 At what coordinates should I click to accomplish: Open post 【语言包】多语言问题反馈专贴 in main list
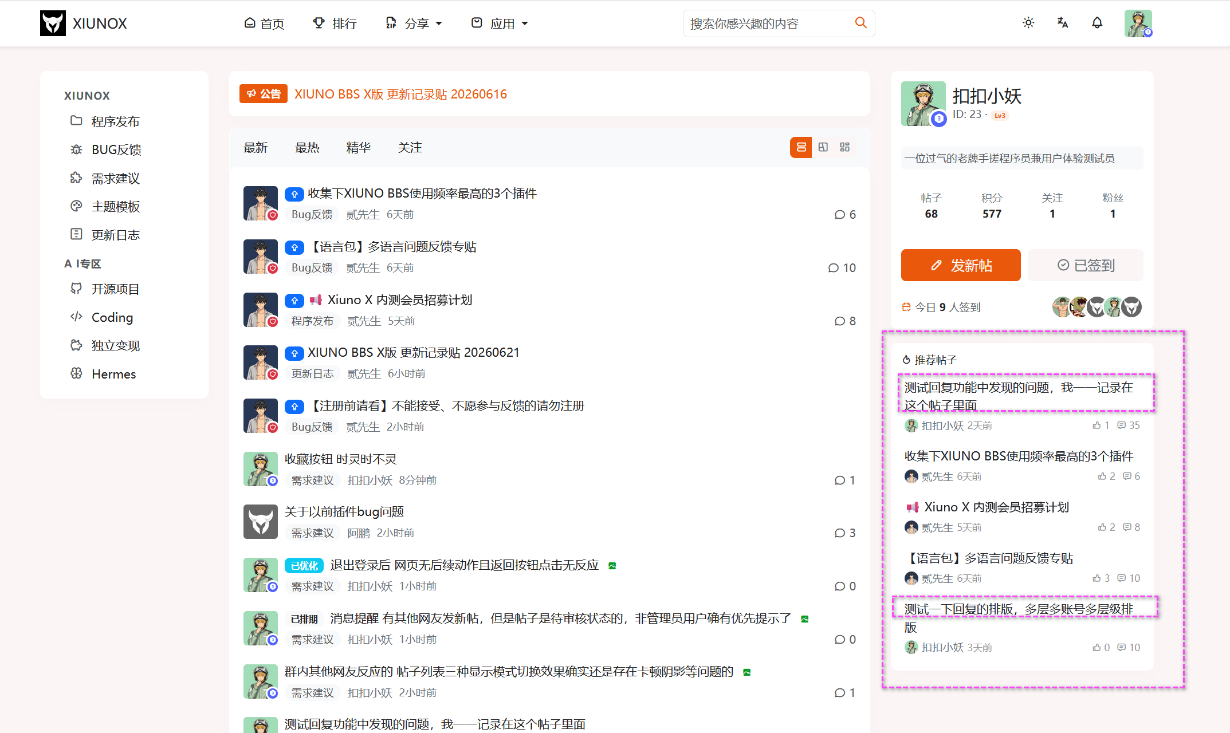[x=392, y=247]
